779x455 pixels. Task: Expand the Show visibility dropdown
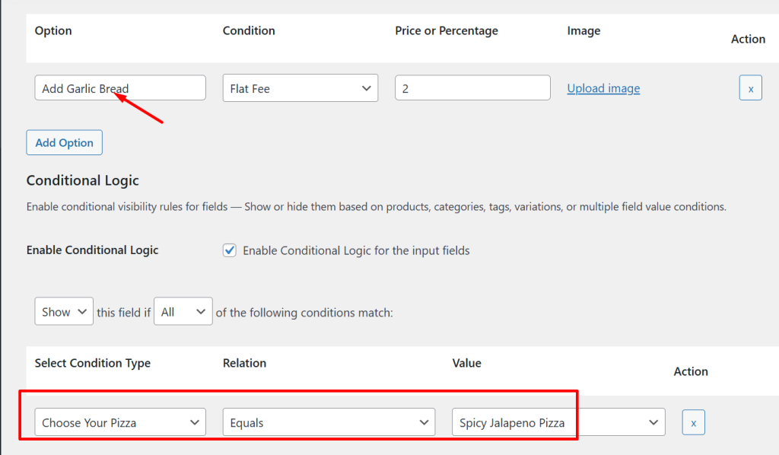(64, 312)
